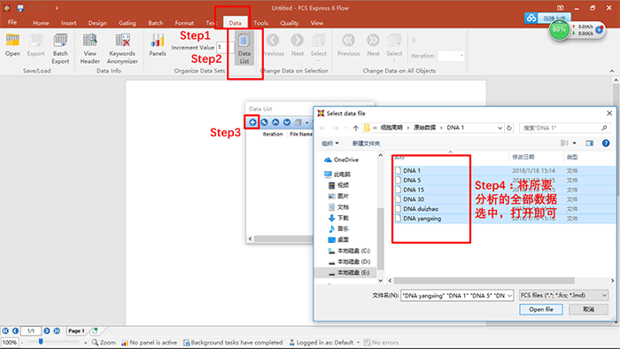Open the help icon in file dialog
This screenshot has height=349, width=620.
(605, 143)
